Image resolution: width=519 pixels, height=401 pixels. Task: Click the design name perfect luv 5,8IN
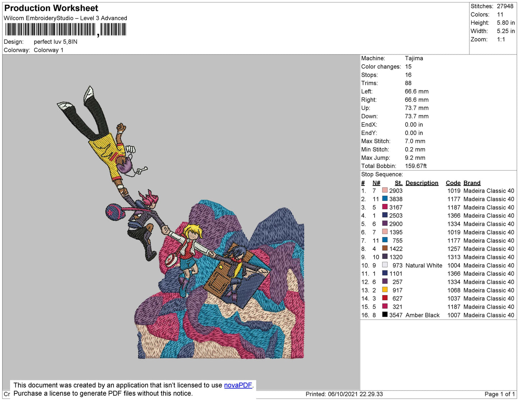[56, 42]
